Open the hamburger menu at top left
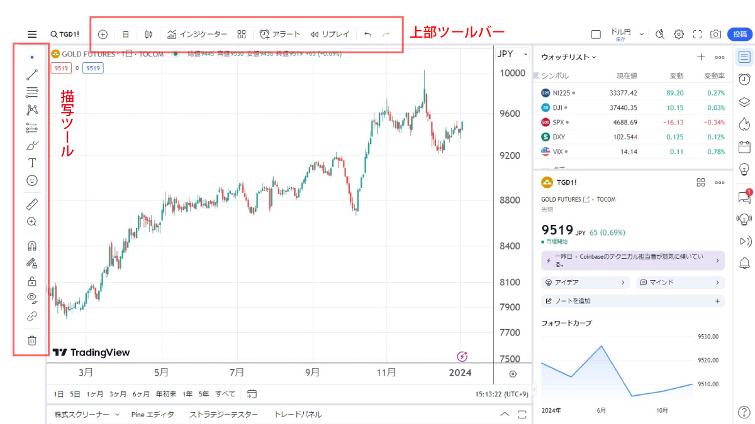Image resolution: width=755 pixels, height=424 pixels. [x=32, y=34]
